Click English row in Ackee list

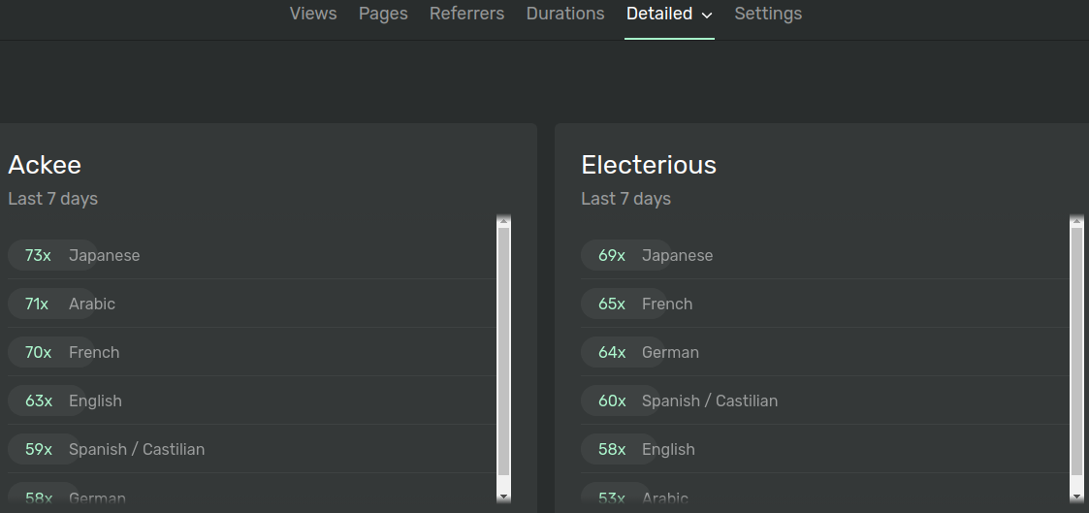[252, 401]
